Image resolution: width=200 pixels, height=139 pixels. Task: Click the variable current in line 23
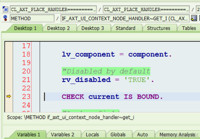(104, 97)
